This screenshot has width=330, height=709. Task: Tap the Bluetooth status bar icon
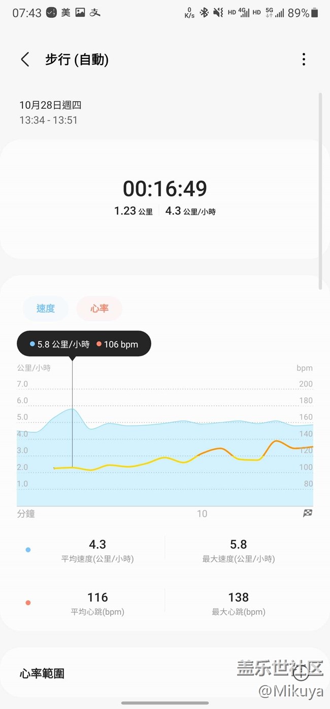click(204, 13)
